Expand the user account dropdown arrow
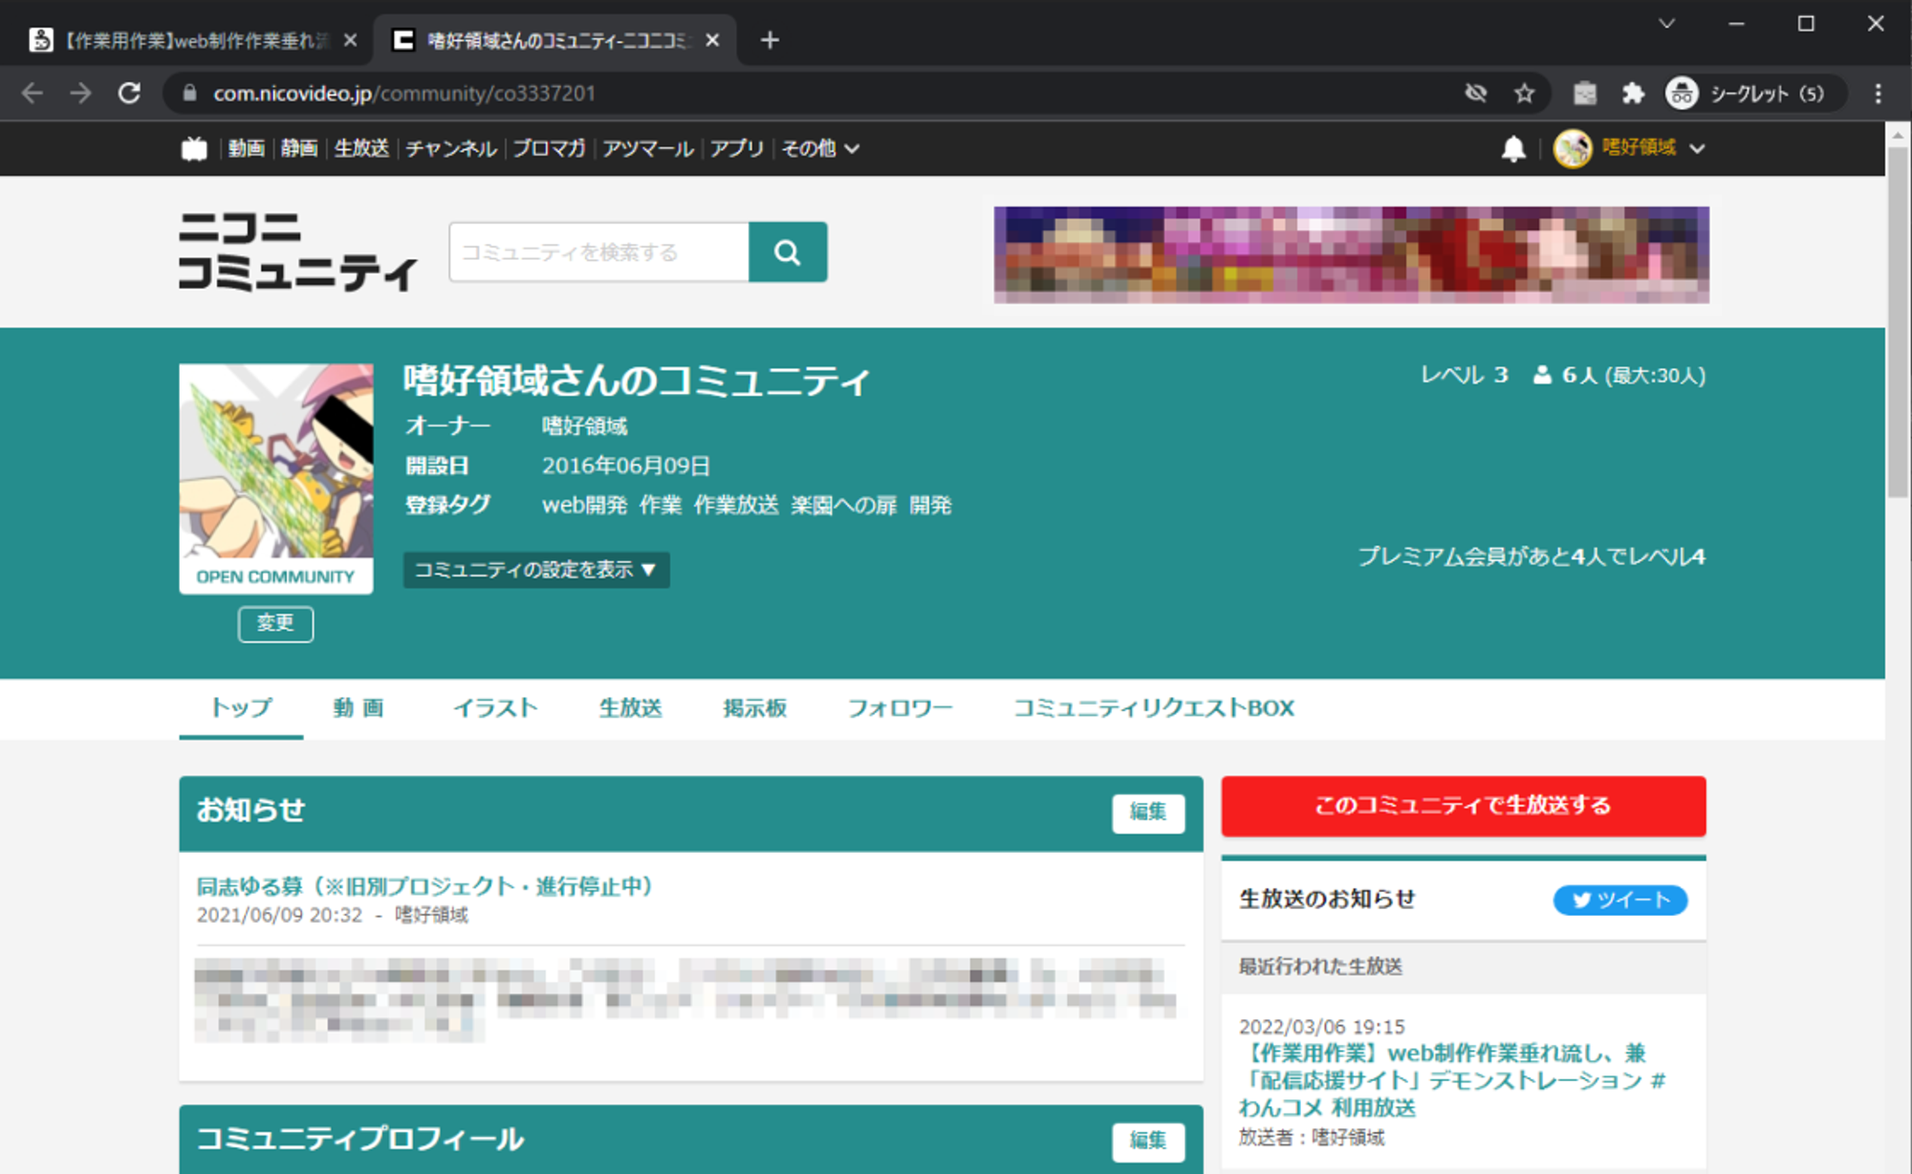This screenshot has width=1912, height=1174. [x=1697, y=148]
